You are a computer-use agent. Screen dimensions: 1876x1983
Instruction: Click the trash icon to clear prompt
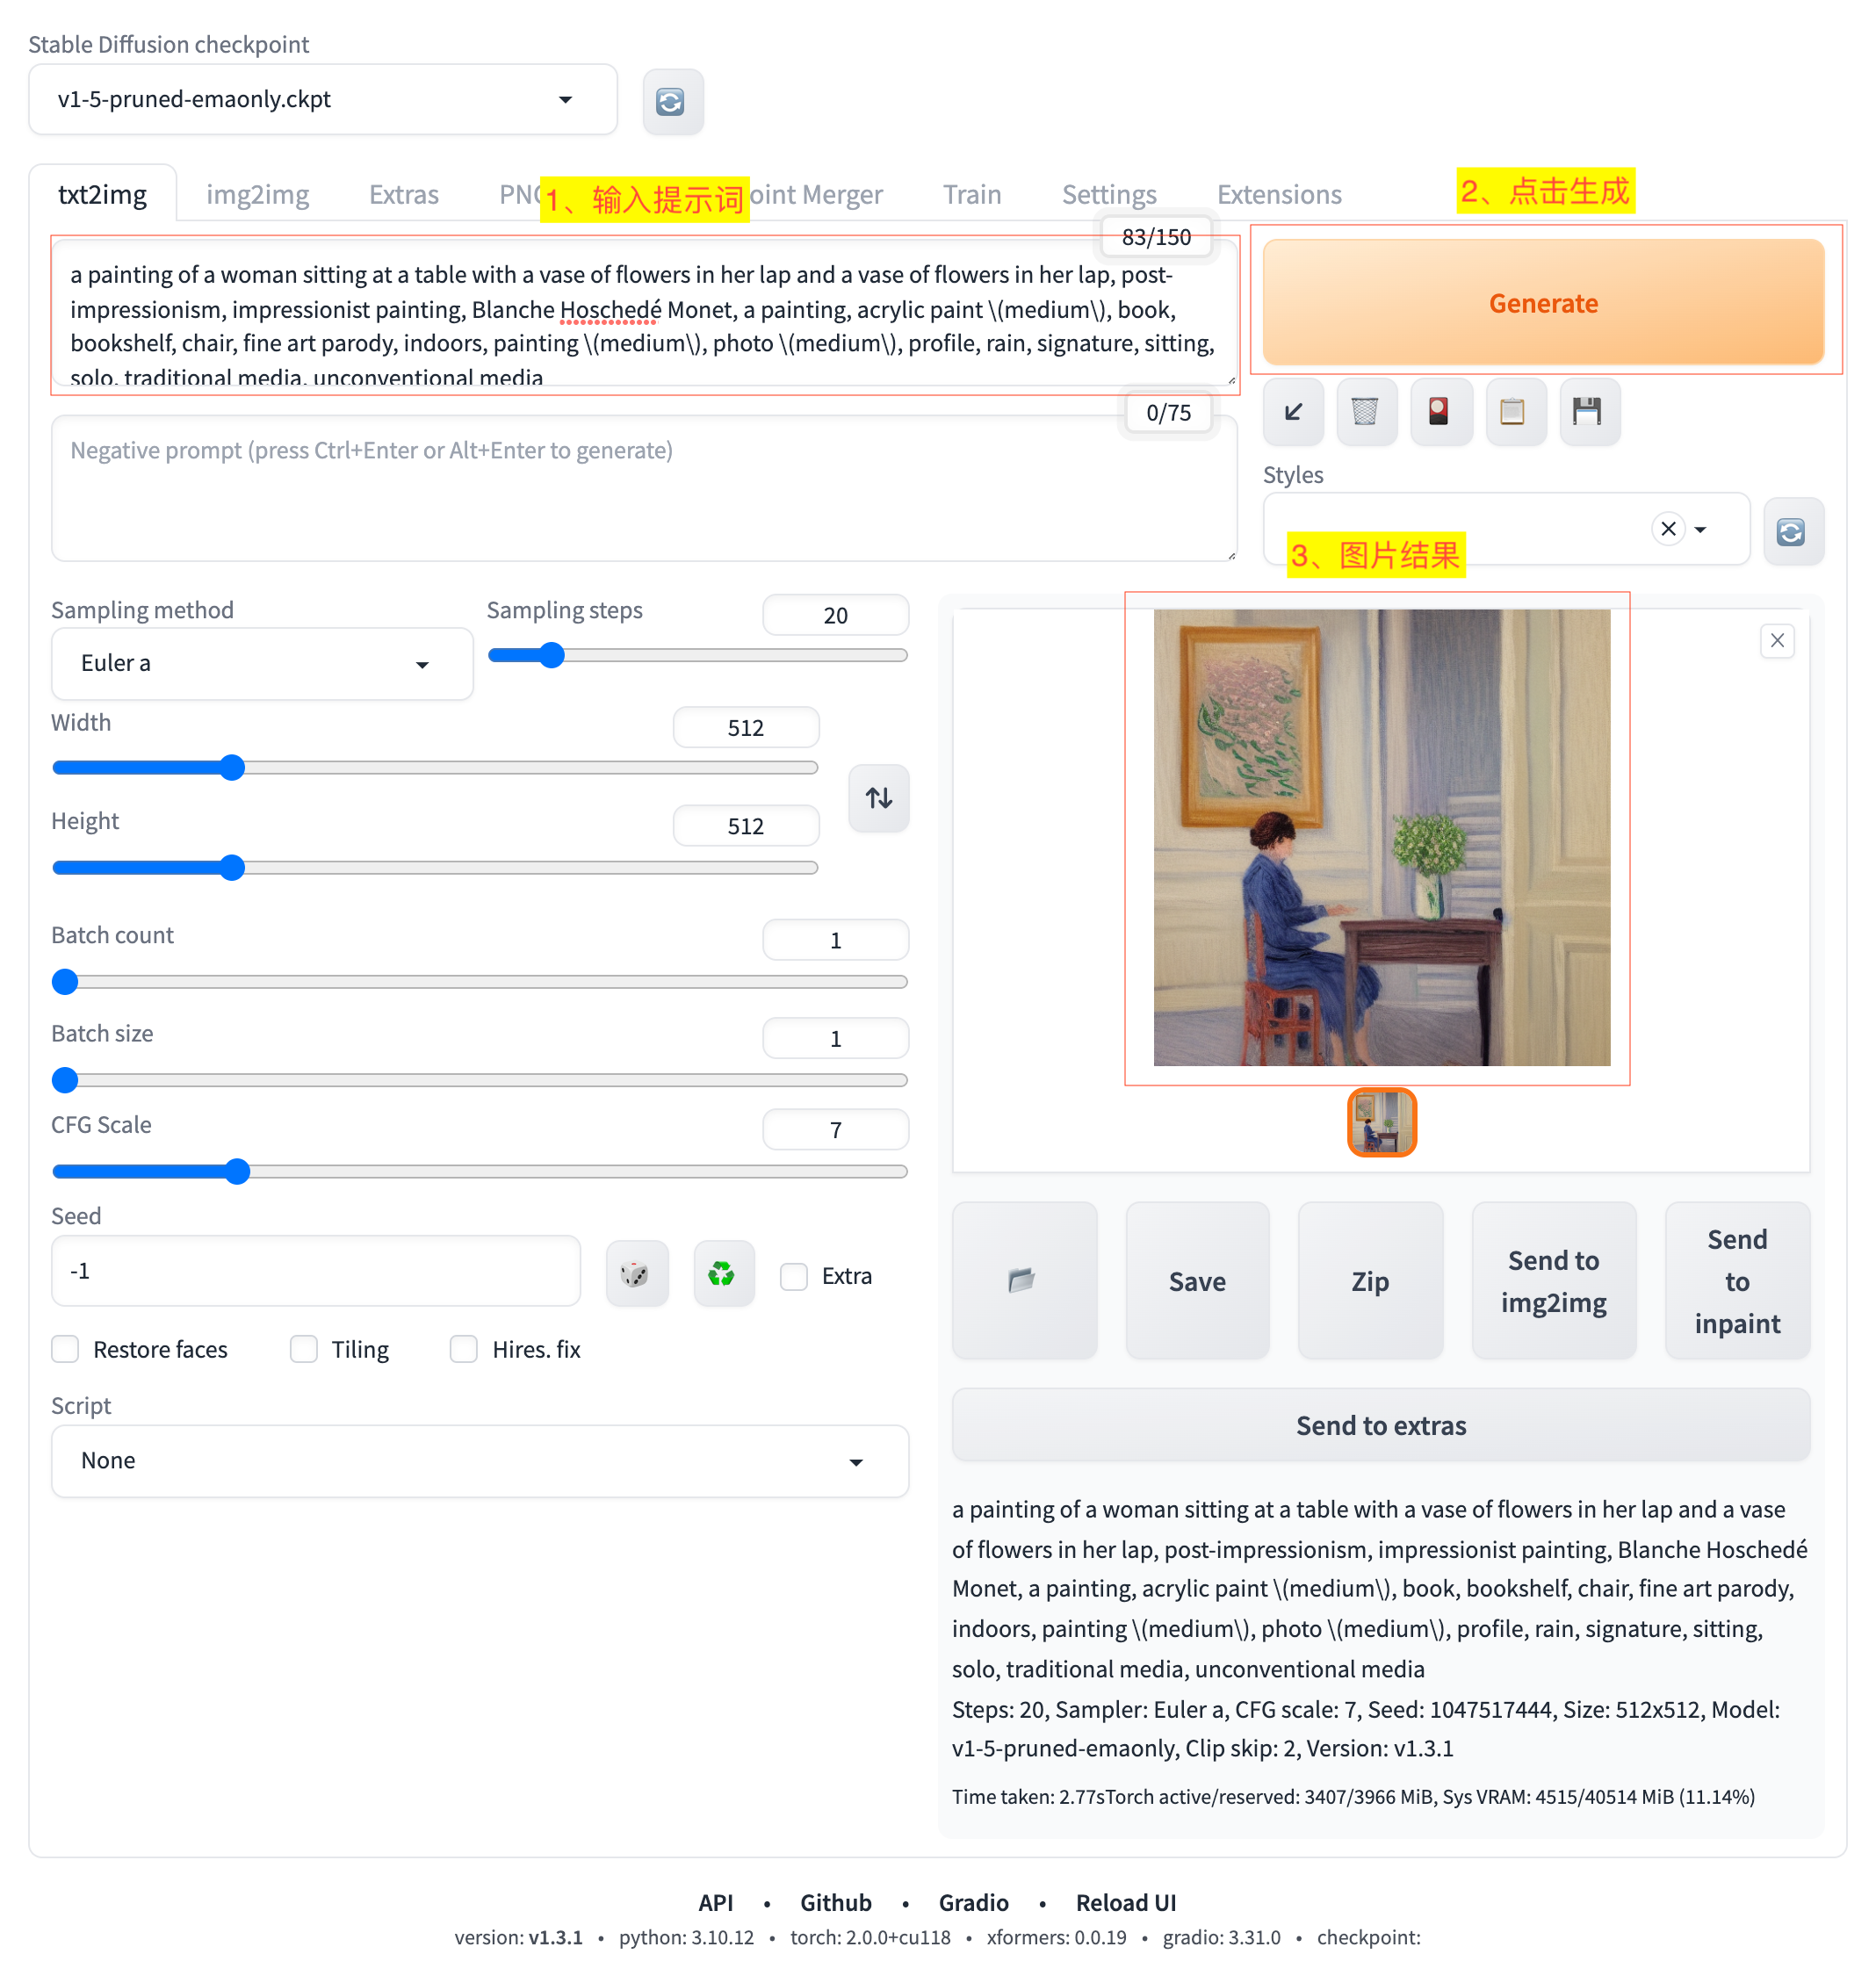tap(1365, 411)
